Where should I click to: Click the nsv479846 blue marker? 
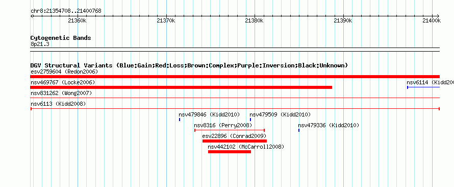click(x=180, y=120)
